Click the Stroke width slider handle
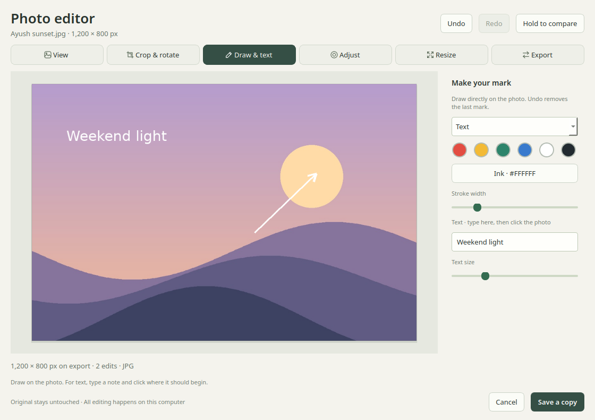 coord(478,207)
